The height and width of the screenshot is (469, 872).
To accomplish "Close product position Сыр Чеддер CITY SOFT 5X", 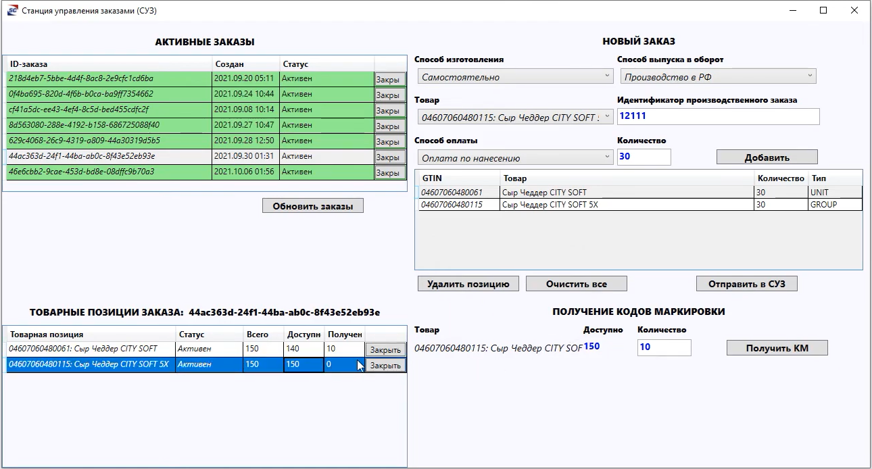I will [x=385, y=366].
